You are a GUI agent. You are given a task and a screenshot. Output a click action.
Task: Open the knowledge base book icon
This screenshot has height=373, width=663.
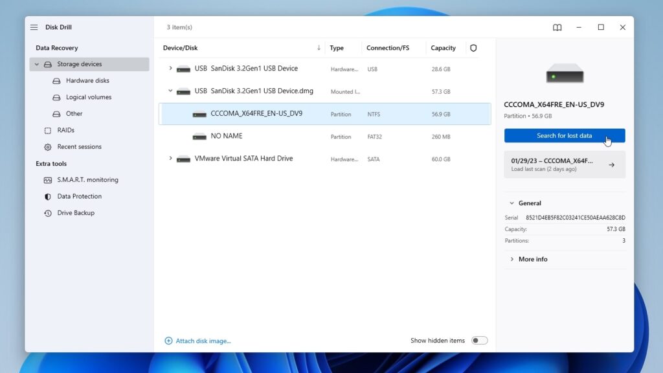tap(557, 27)
